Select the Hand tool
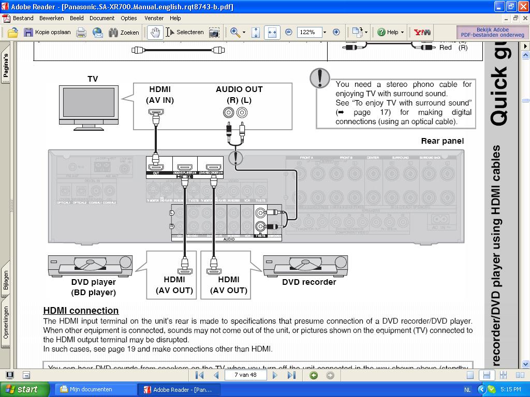The width and height of the screenshot is (530, 397). pyautogui.click(x=155, y=33)
